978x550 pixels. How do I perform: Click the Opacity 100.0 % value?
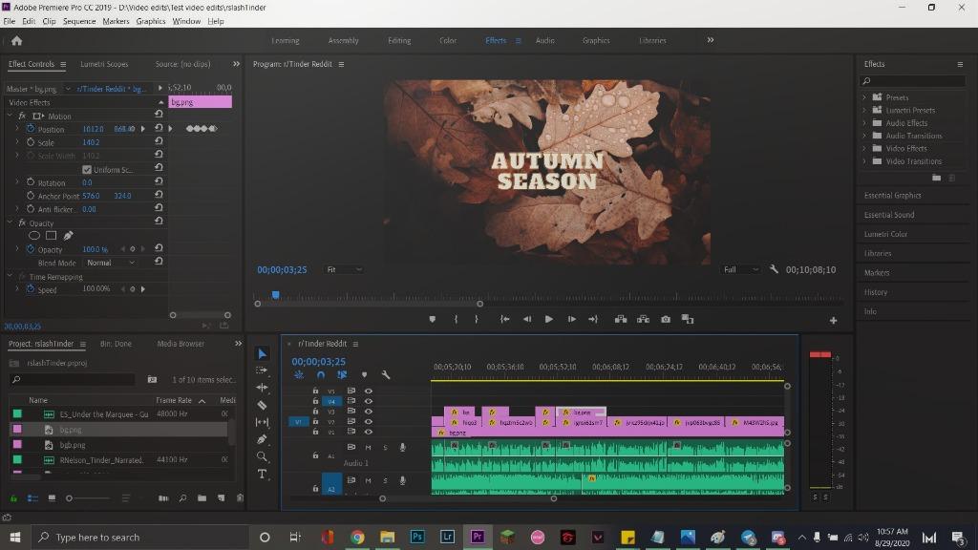click(x=95, y=249)
